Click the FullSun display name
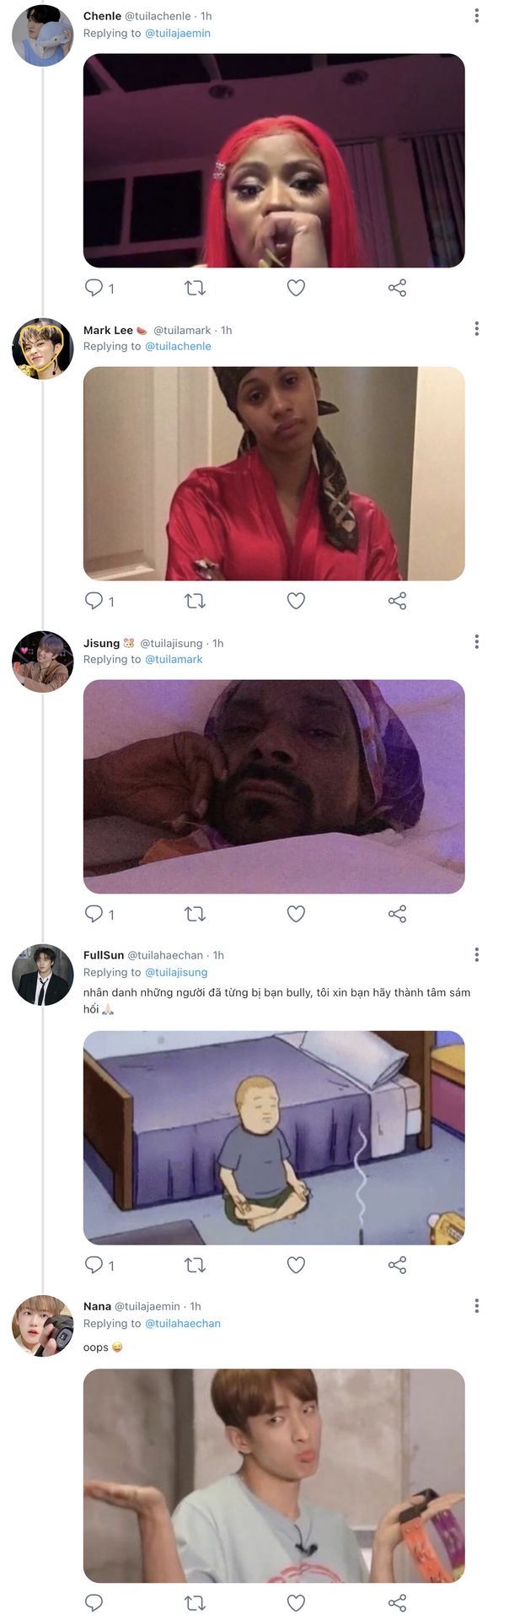 [104, 955]
